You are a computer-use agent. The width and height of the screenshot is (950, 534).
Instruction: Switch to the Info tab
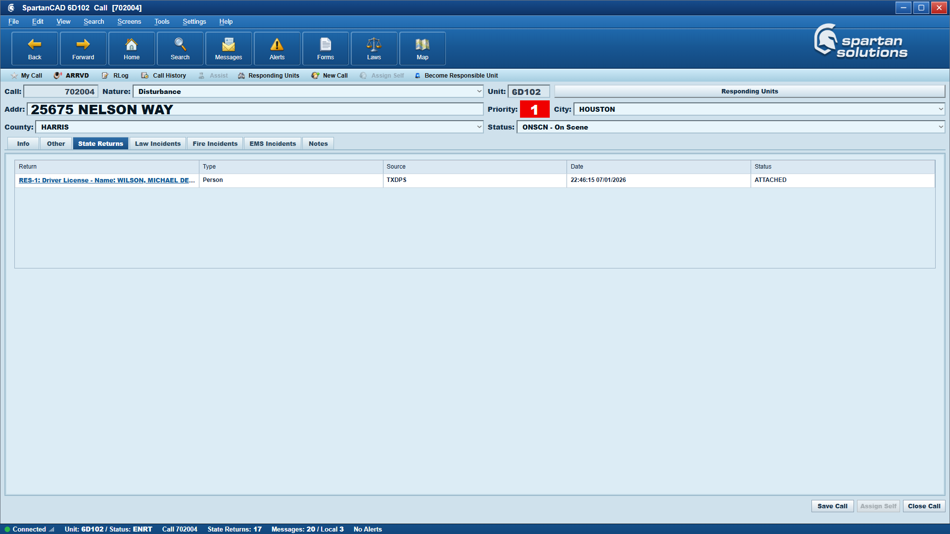23,143
